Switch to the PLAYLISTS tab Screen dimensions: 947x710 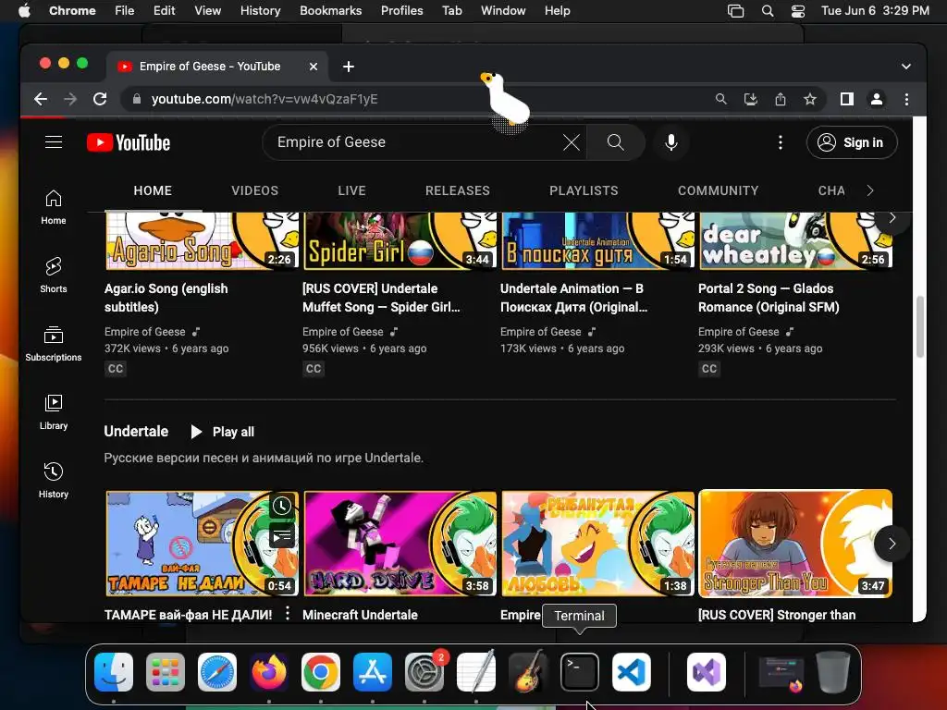pyautogui.click(x=584, y=190)
